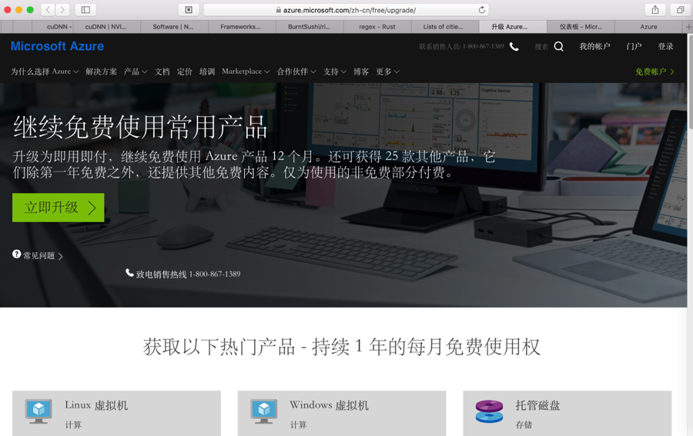This screenshot has width=693, height=436.
Task: Reload the page with refresh icon
Action: tap(482, 10)
